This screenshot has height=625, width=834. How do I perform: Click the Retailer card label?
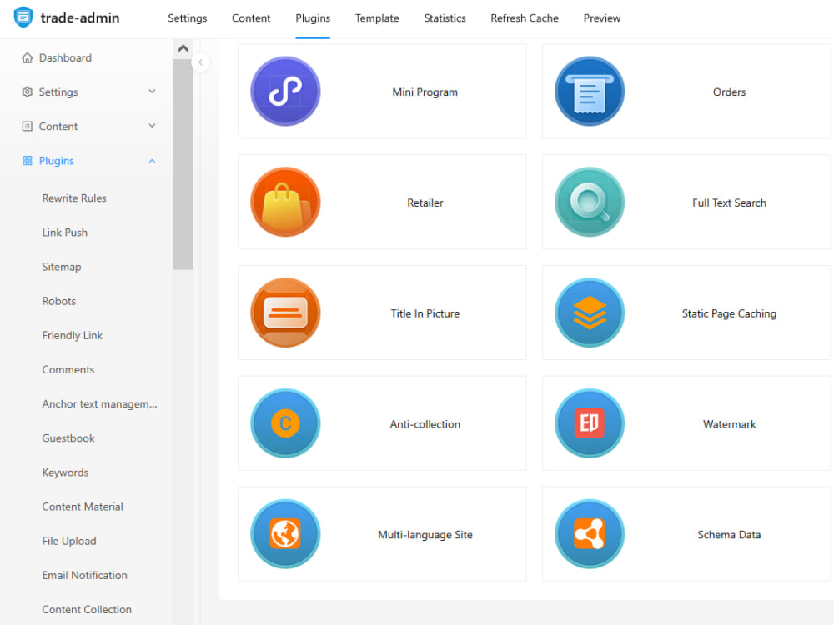425,202
